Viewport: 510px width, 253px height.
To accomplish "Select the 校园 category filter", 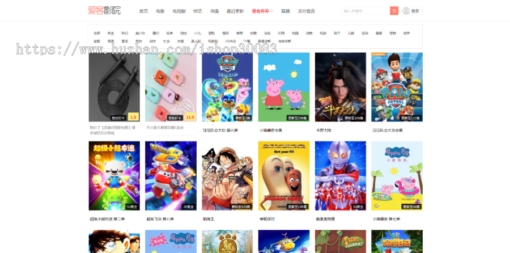I will [295, 33].
